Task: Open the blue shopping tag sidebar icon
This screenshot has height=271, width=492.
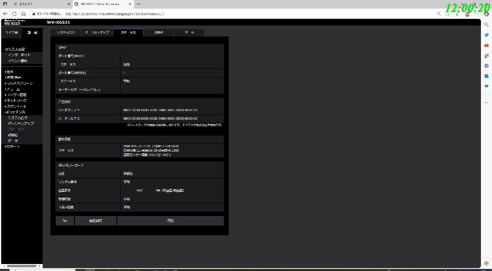Action: (486, 35)
